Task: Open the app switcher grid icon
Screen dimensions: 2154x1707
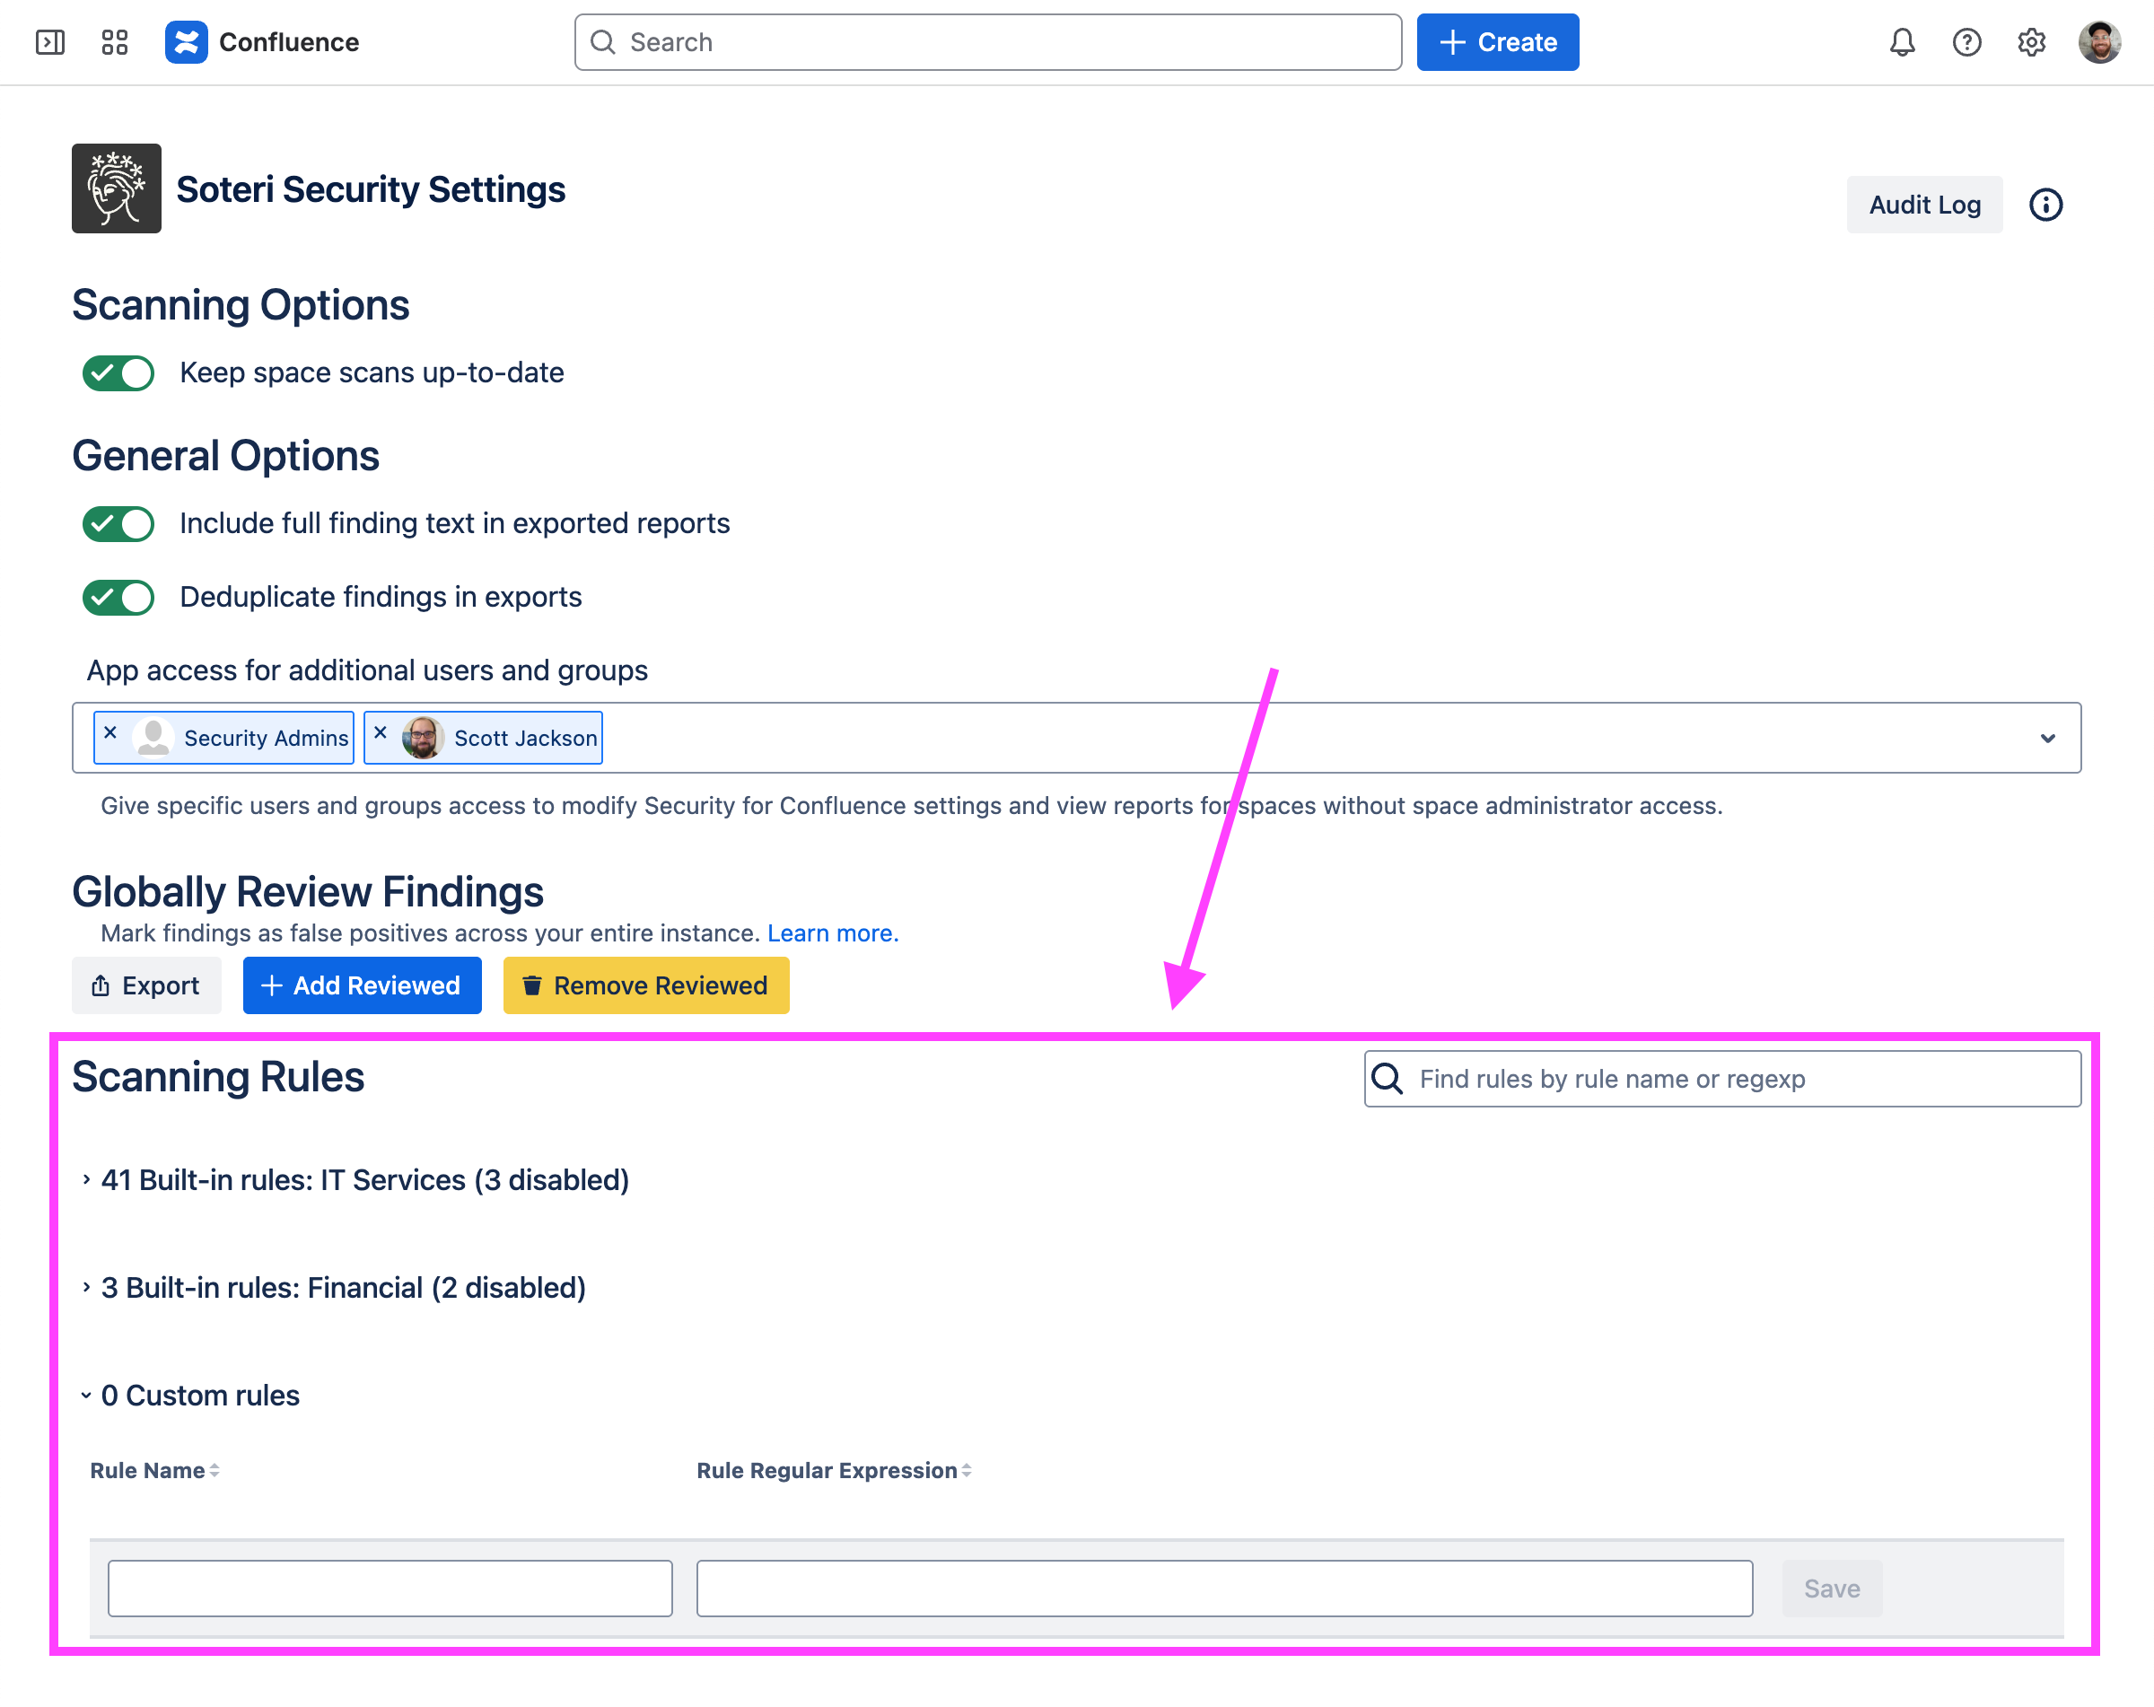Action: click(x=115, y=42)
